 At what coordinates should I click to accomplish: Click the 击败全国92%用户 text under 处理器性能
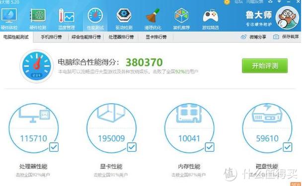[x=33, y=175]
